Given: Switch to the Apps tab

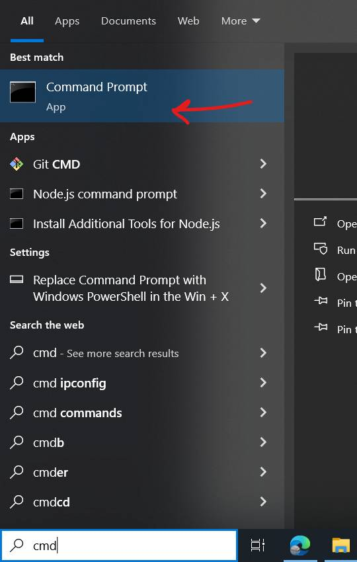Looking at the screenshot, I should [67, 21].
